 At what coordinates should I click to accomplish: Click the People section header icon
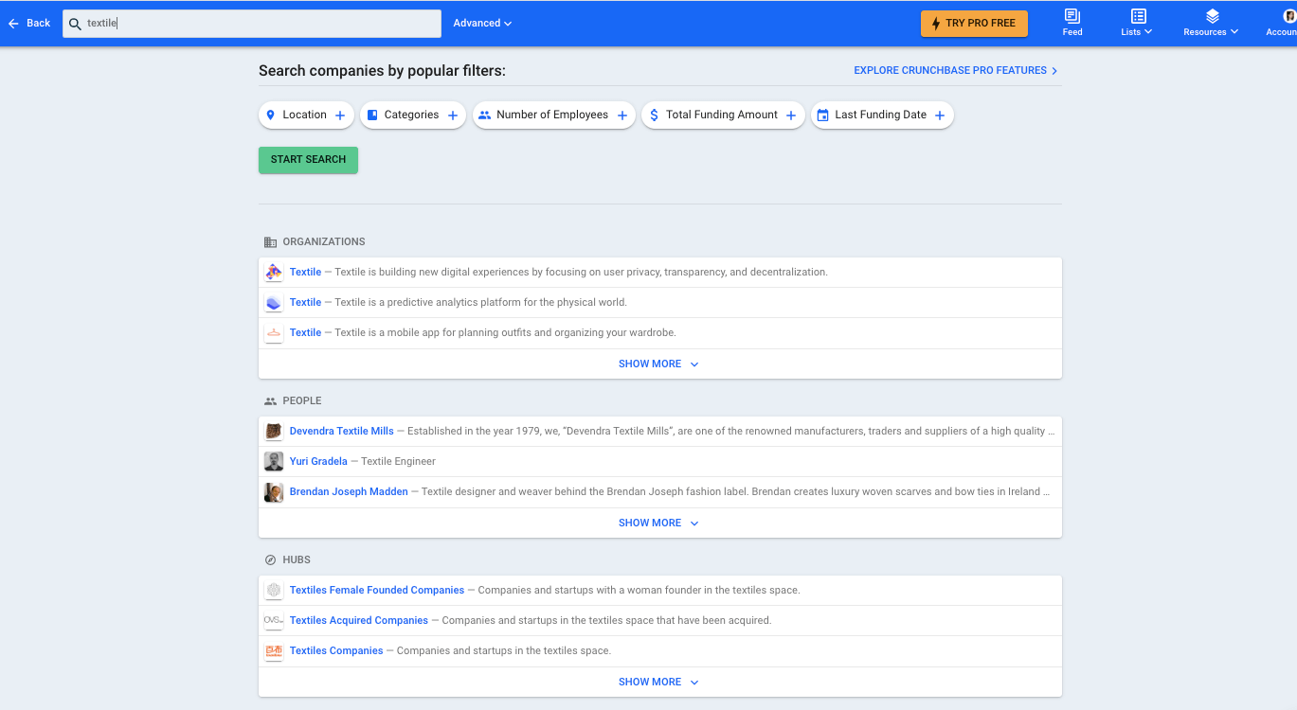click(x=270, y=401)
